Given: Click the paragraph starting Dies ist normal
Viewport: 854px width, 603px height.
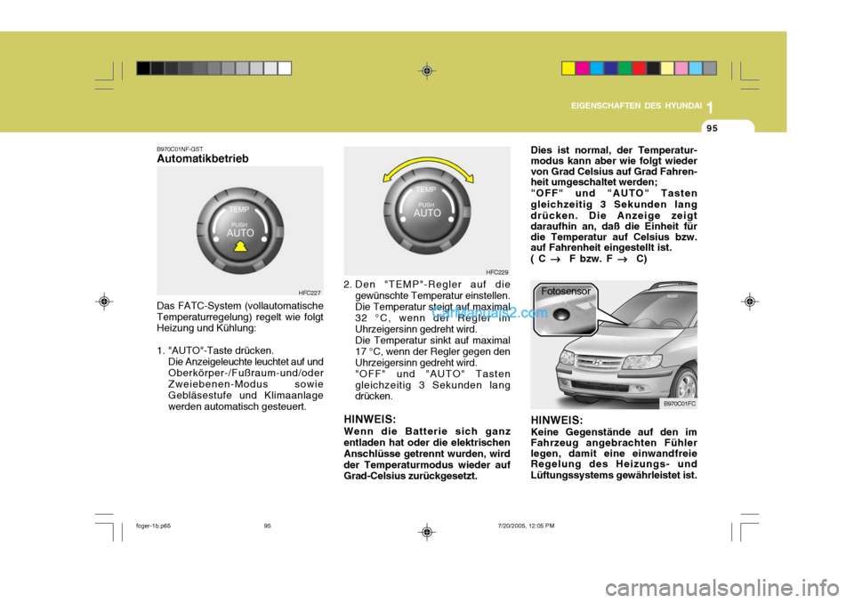Looking at the screenshot, I should click(614, 205).
